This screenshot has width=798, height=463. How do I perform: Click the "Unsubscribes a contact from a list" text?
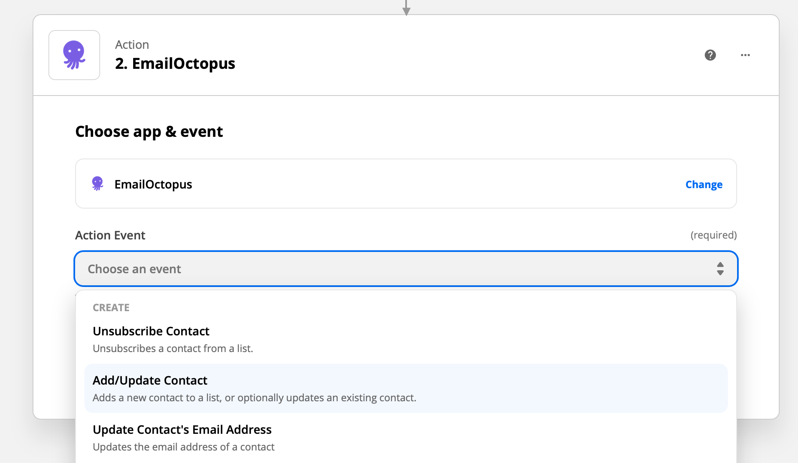pyautogui.click(x=173, y=348)
